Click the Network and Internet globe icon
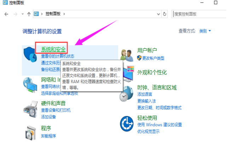Viewport: 236px width, 146px height. click(30, 85)
